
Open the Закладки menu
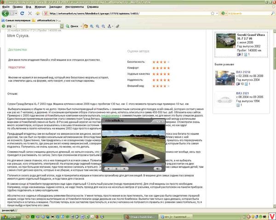coord(56,7)
